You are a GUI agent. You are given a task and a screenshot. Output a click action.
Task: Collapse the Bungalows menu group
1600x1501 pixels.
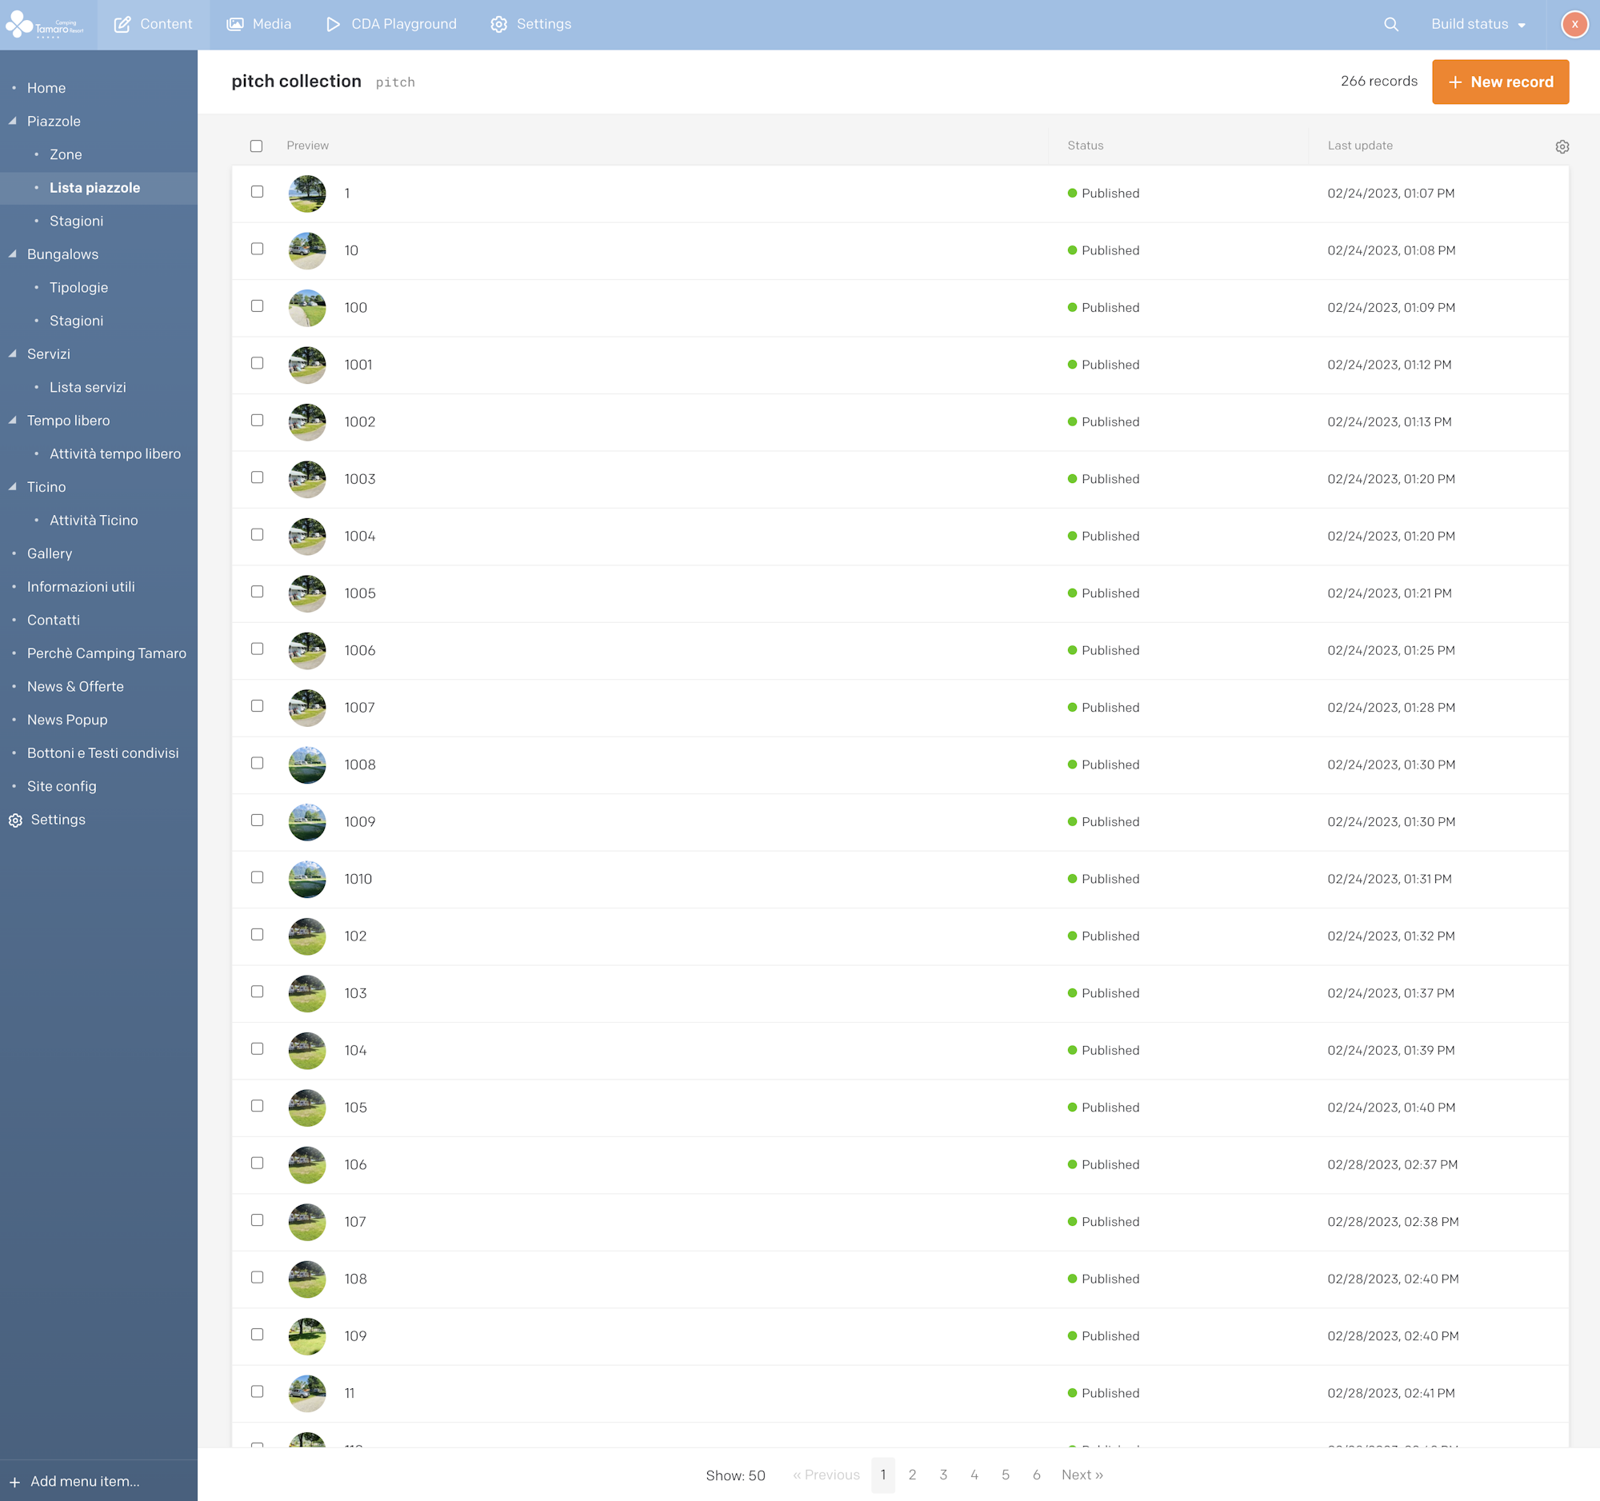[13, 253]
